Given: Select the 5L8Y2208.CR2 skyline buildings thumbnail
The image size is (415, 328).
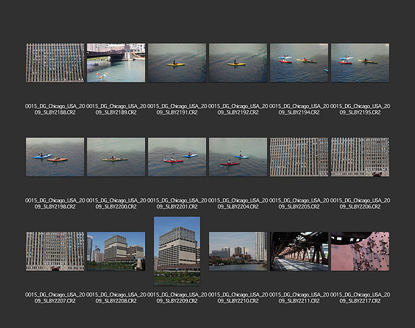Looking at the screenshot, I should coord(116,251).
